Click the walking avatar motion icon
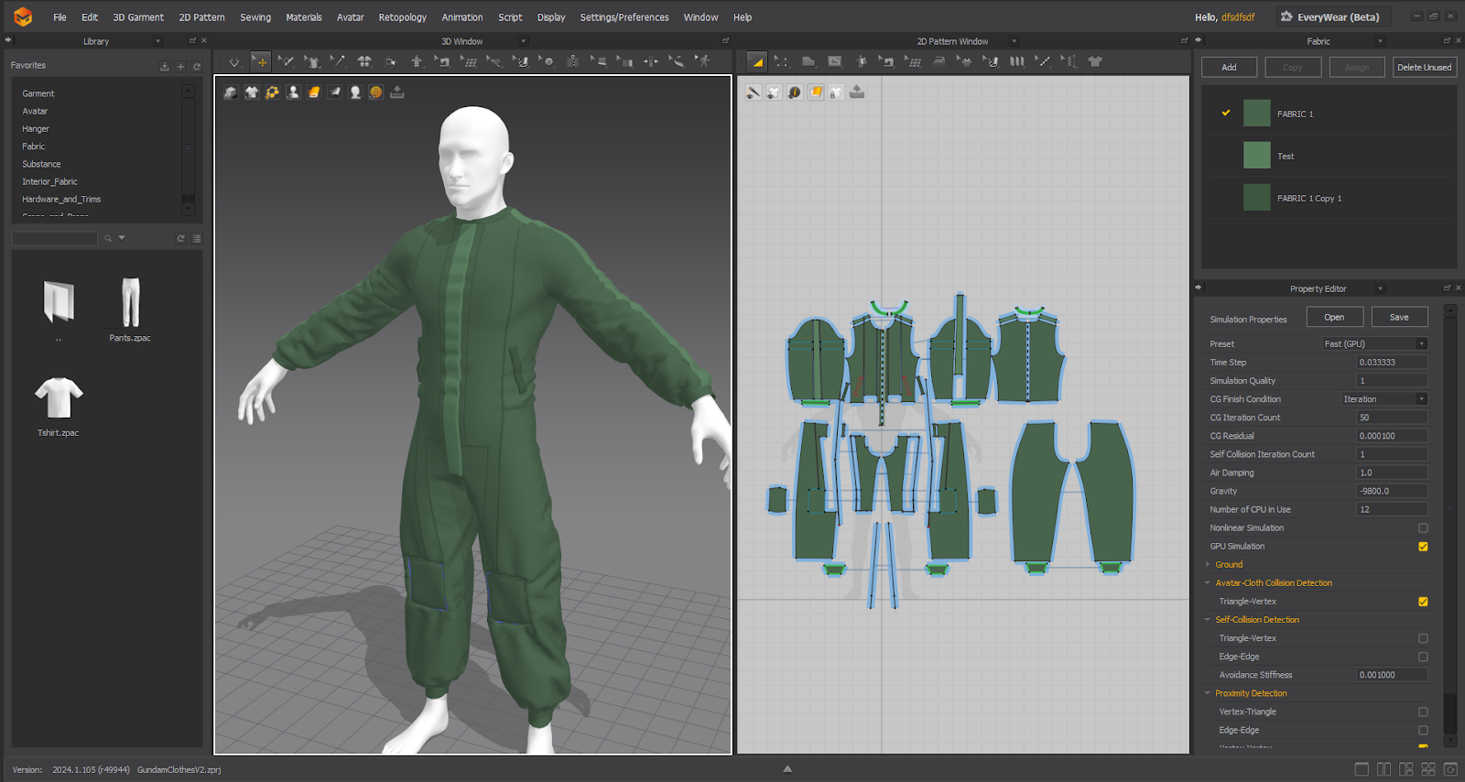The width and height of the screenshot is (1465, 782). (x=702, y=61)
